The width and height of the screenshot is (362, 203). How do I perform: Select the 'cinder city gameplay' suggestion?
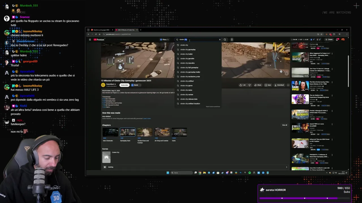point(198,50)
